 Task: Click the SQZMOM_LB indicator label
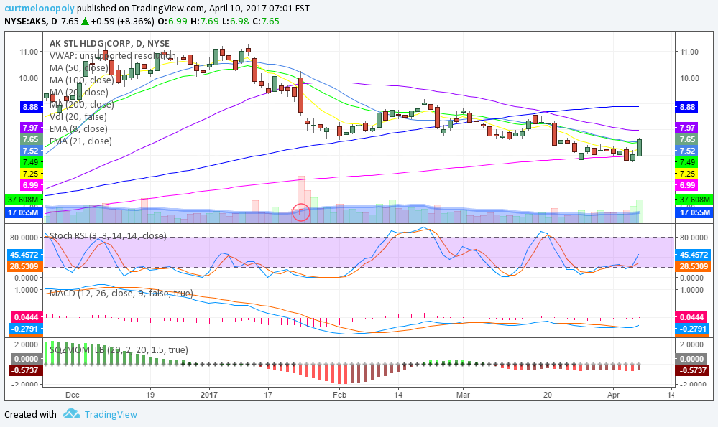tap(119, 349)
